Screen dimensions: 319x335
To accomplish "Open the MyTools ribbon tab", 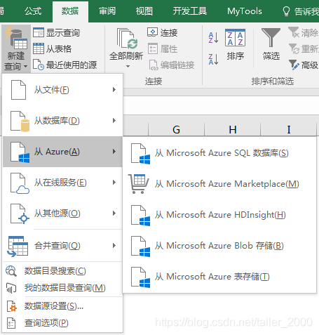I will [x=245, y=11].
